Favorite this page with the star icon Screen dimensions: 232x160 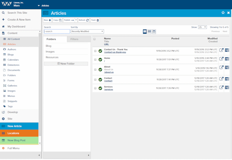click(x=223, y=13)
